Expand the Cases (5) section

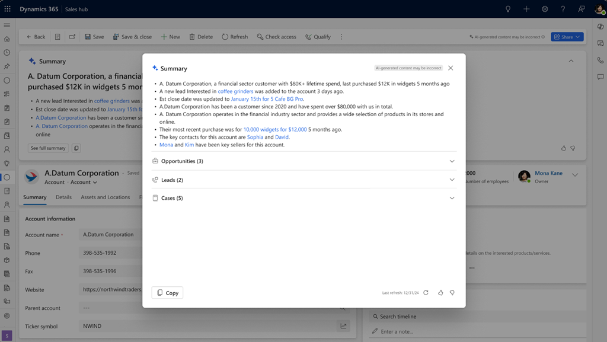coord(452,197)
